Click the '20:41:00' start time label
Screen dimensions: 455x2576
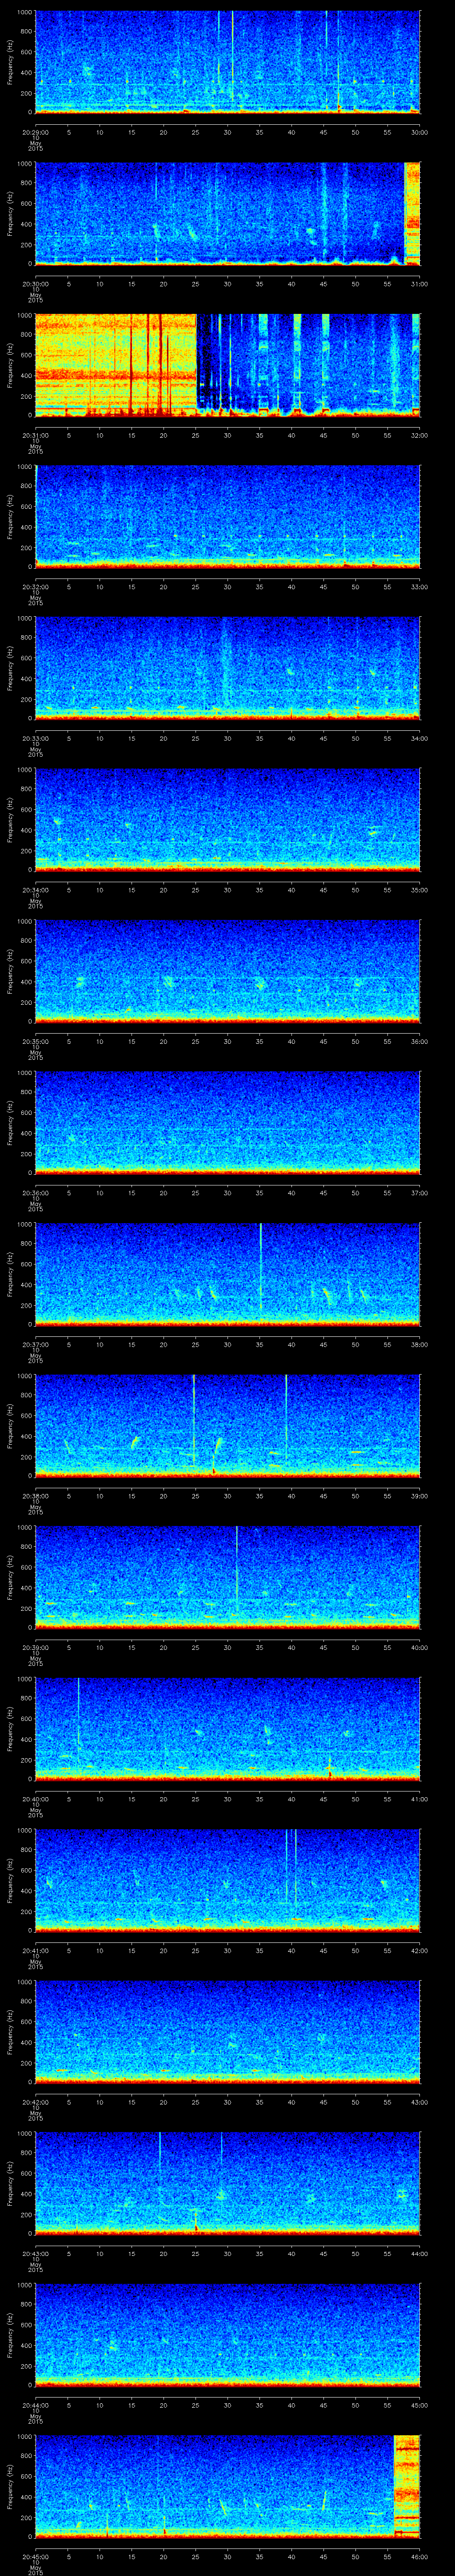35,1951
